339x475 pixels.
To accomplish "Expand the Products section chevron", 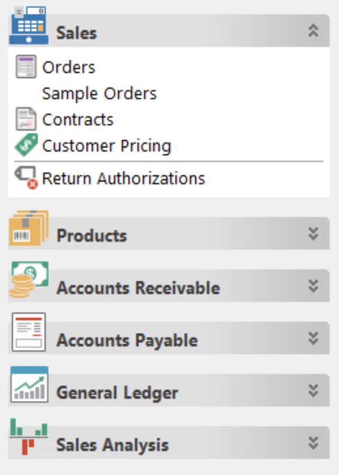I will coord(313,234).
